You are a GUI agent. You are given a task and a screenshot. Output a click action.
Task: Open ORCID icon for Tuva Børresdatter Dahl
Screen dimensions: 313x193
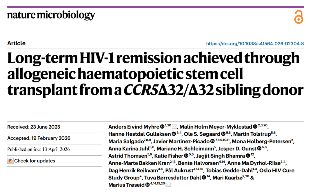coord(204,178)
